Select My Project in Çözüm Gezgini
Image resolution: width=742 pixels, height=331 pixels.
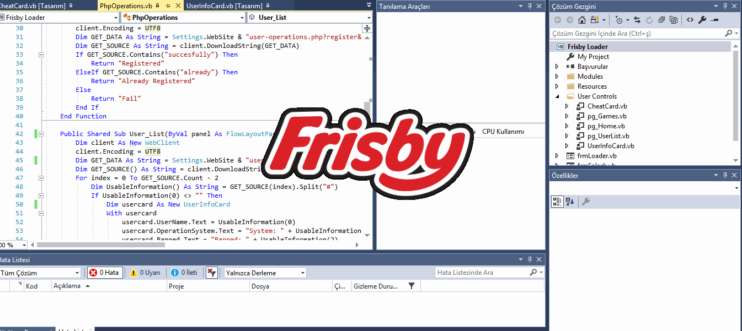pyautogui.click(x=593, y=57)
